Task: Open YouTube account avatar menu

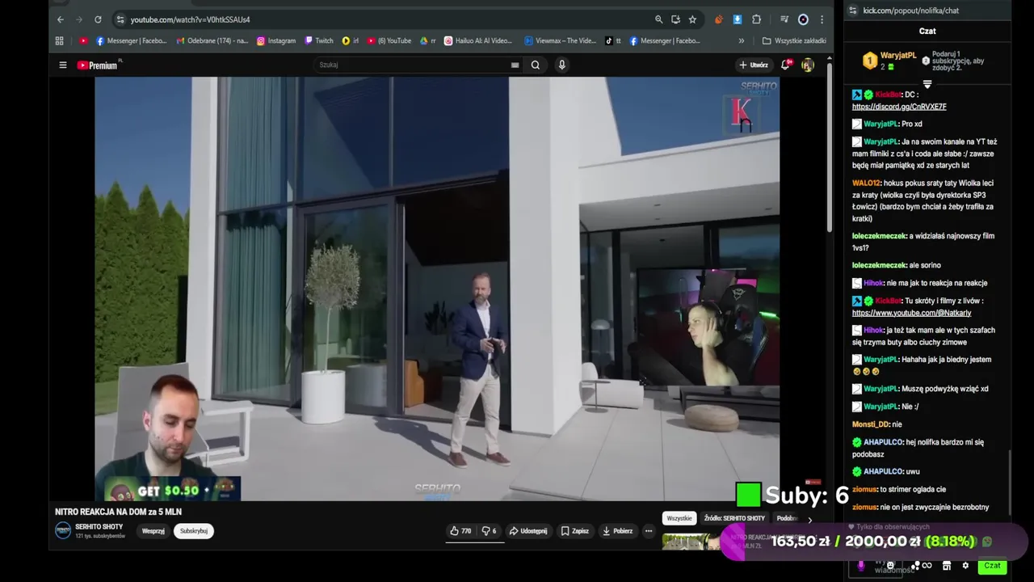Action: pos(807,65)
